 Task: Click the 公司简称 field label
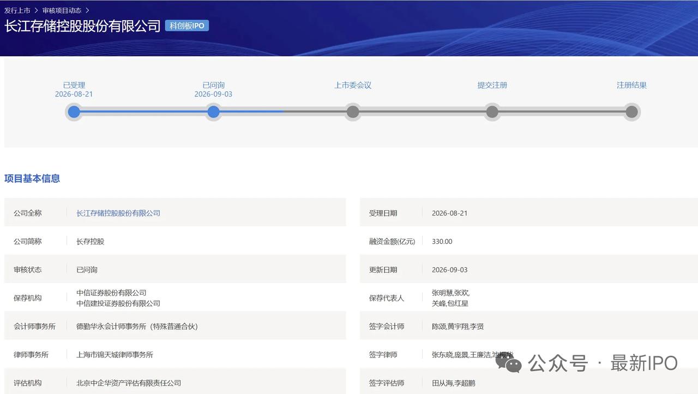coord(28,241)
